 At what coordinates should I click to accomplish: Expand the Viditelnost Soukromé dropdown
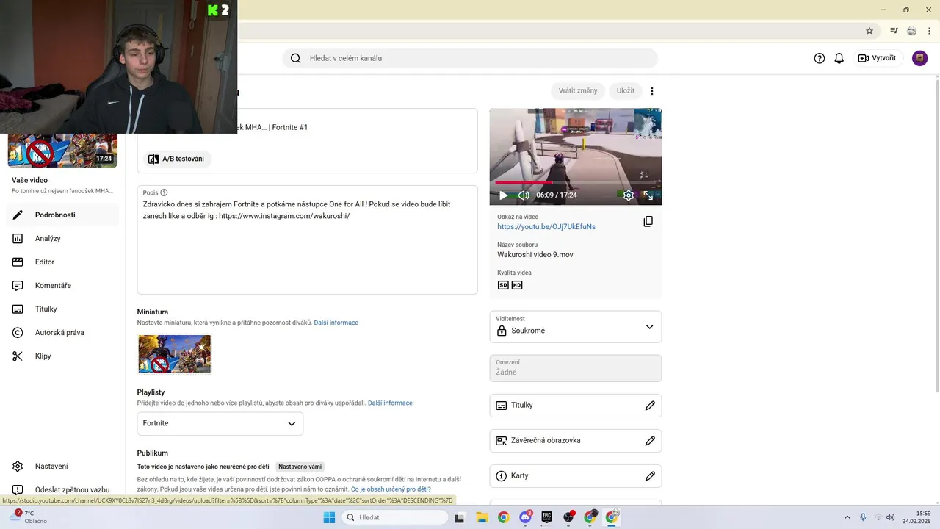pyautogui.click(x=576, y=326)
